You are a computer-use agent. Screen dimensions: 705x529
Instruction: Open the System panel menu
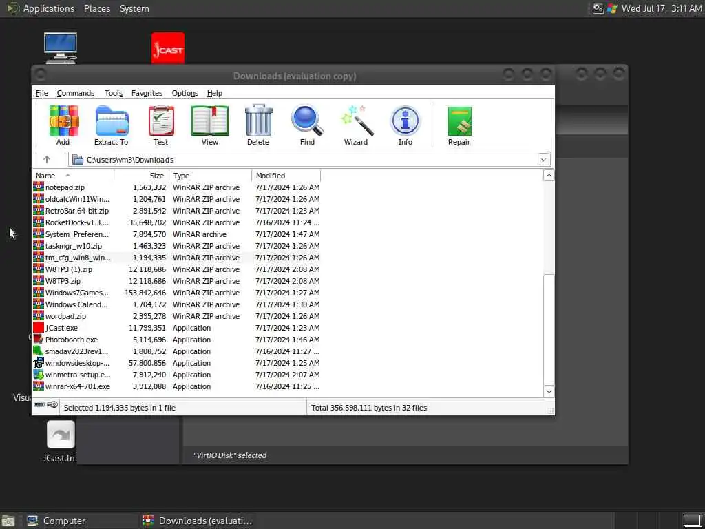134,8
